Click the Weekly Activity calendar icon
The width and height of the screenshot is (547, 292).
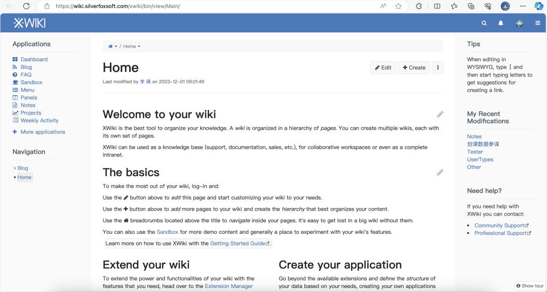15,120
